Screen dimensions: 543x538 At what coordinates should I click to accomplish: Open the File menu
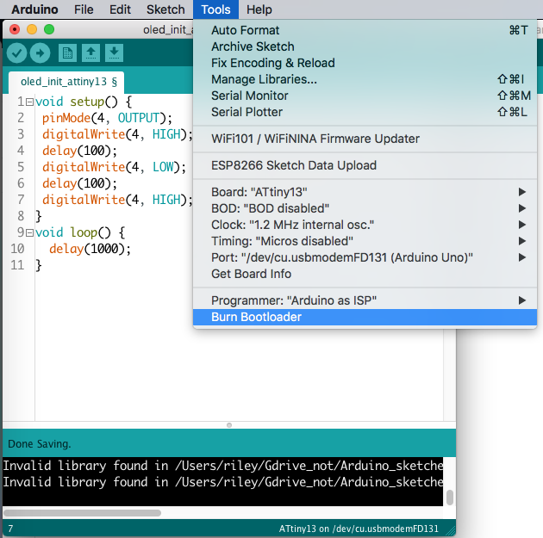pyautogui.click(x=84, y=9)
